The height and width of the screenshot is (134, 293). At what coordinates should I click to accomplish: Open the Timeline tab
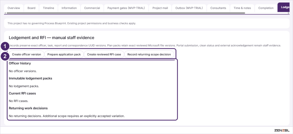pyautogui.click(x=48, y=8)
